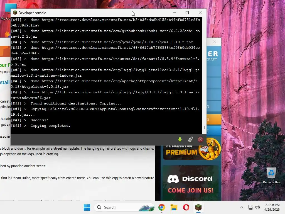The image size is (285, 214).
Task: Close the launcher window behind the console
Action: 215,42
